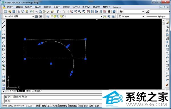The width and height of the screenshot is (171, 109).
Task: Click the Rotate modify tool
Action: [167, 46]
